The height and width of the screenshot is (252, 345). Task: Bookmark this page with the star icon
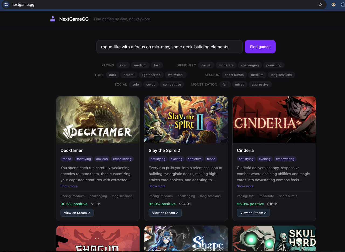click(x=320, y=5)
